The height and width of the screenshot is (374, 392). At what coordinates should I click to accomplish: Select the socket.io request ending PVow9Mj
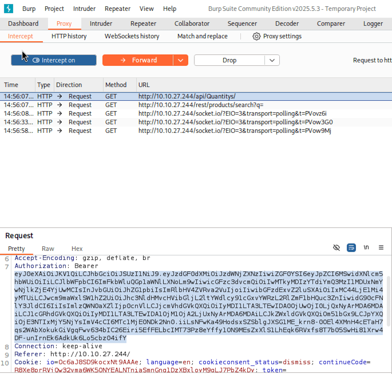coord(196,131)
